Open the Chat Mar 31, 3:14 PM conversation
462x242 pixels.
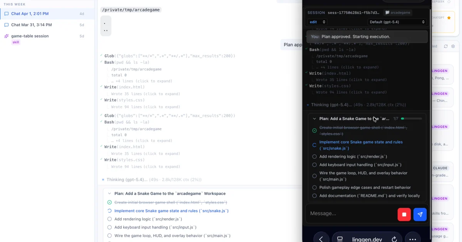(47, 25)
